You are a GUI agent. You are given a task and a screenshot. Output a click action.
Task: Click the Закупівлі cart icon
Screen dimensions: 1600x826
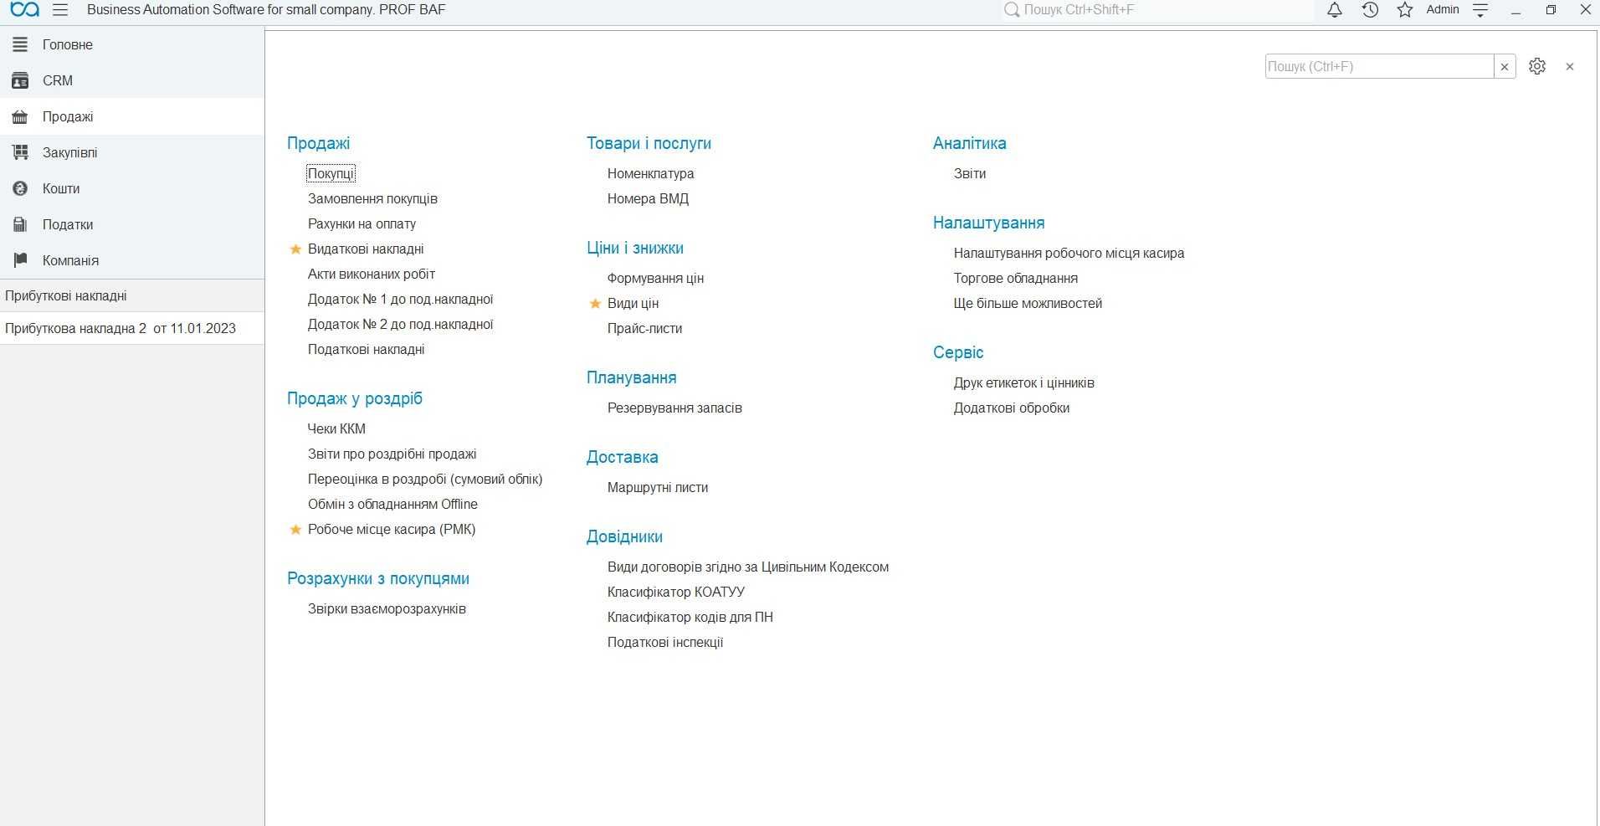pyautogui.click(x=20, y=152)
